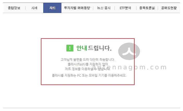
Task: Click the line 플래시(flash)를 지원하지 않아
Action: click(x=88, y=64)
